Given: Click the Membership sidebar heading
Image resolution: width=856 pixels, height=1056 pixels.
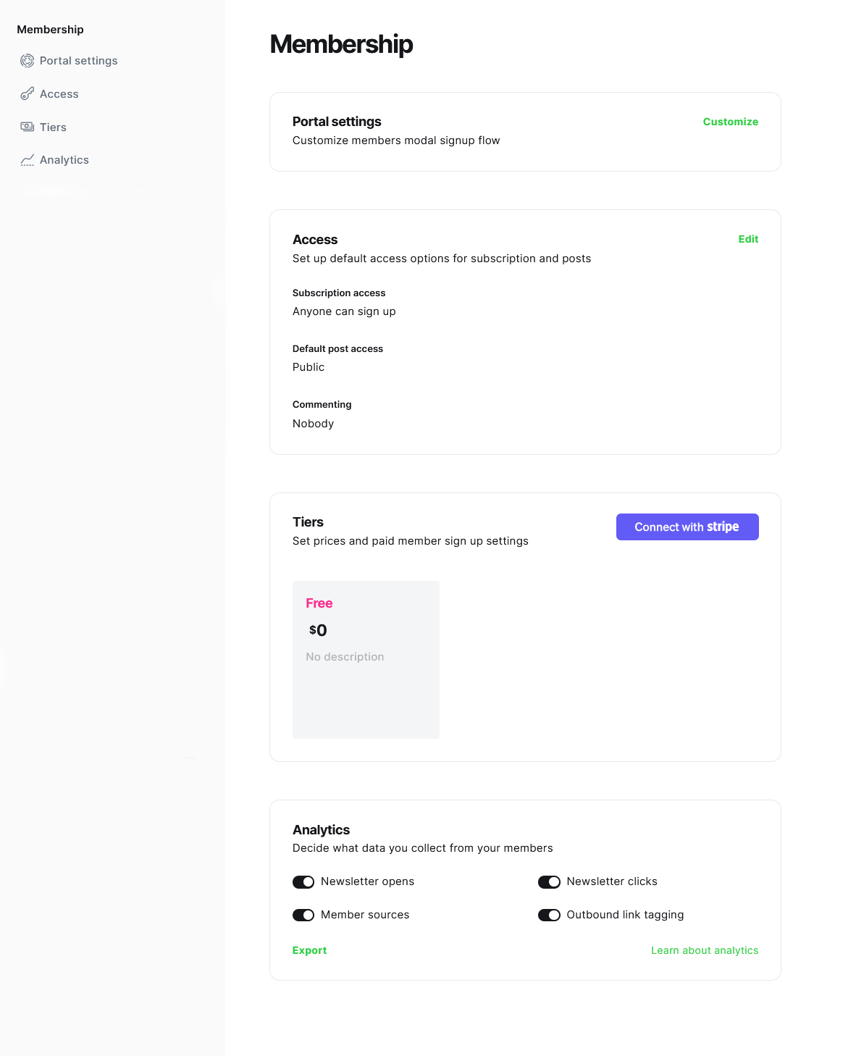Looking at the screenshot, I should click(50, 30).
